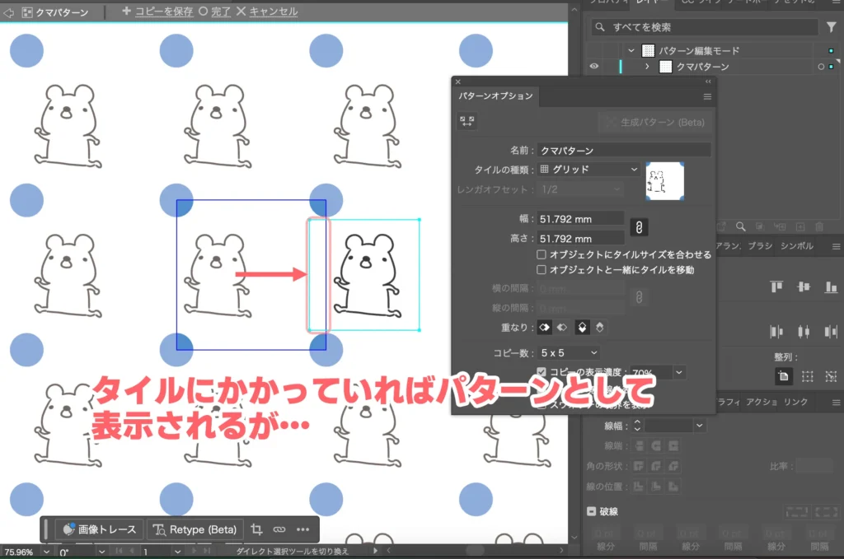Viewport: 844px width, 559px height.
Task: Click the filter icon in the Layers panel
Action: 831,26
